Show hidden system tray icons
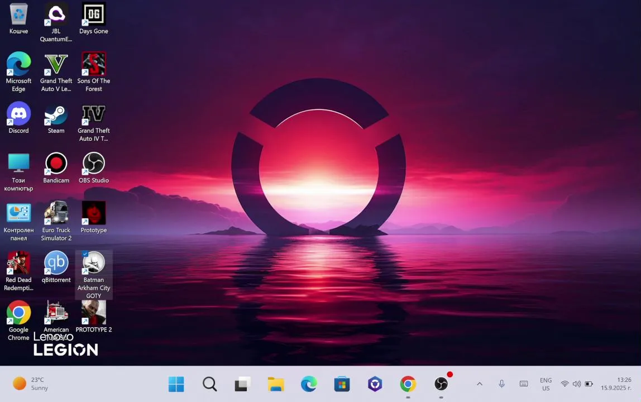641x402 pixels. pos(480,384)
